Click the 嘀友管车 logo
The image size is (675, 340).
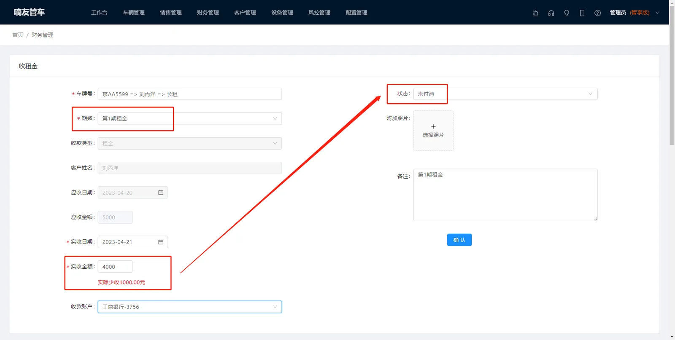click(x=29, y=12)
